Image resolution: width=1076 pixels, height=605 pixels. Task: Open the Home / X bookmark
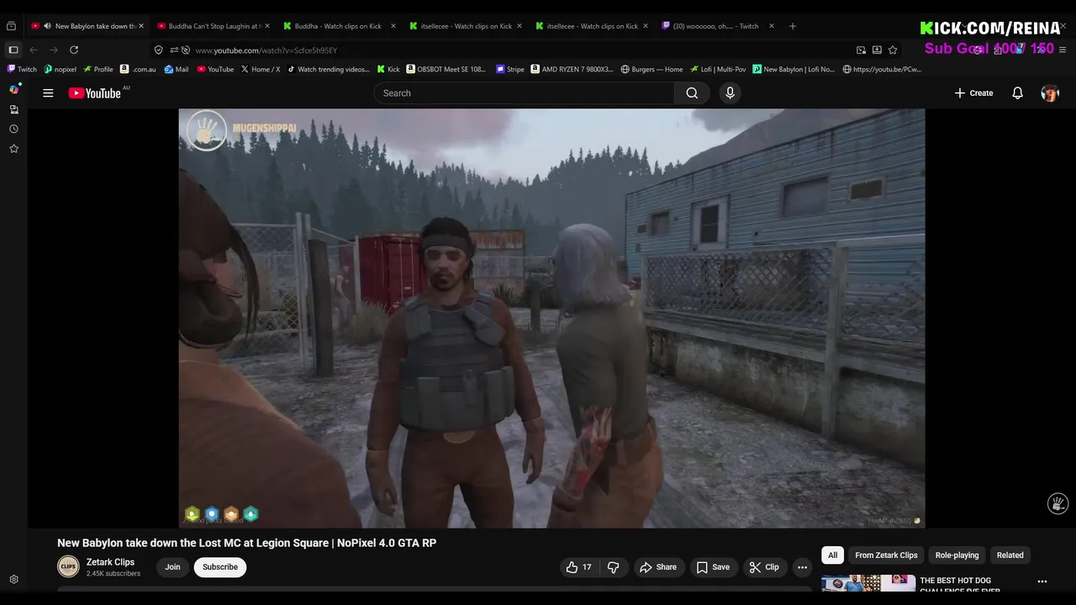261,69
